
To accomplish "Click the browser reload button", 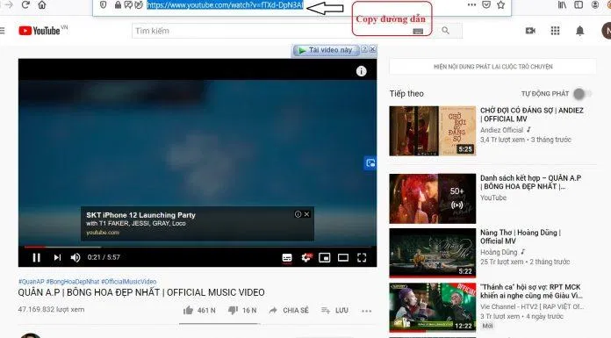I will 25,5.
